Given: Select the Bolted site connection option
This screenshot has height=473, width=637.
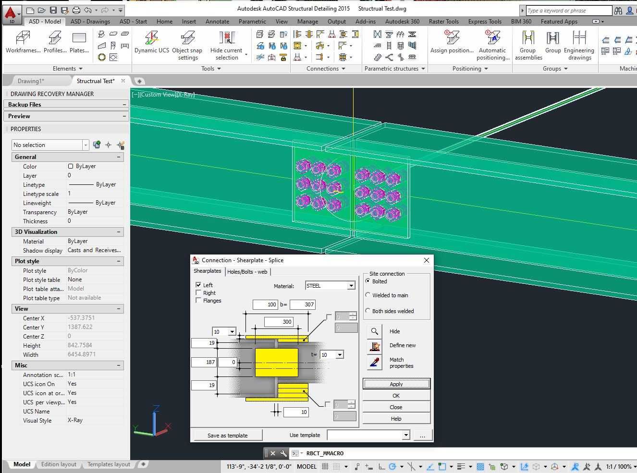Looking at the screenshot, I should pos(368,281).
